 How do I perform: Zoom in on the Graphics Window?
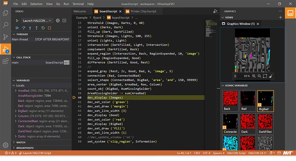[x=254, y=76]
